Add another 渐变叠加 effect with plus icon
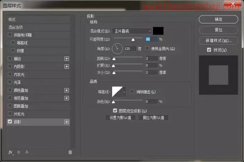Image resolution: width=244 pixels, height=162 pixels. click(x=66, y=98)
